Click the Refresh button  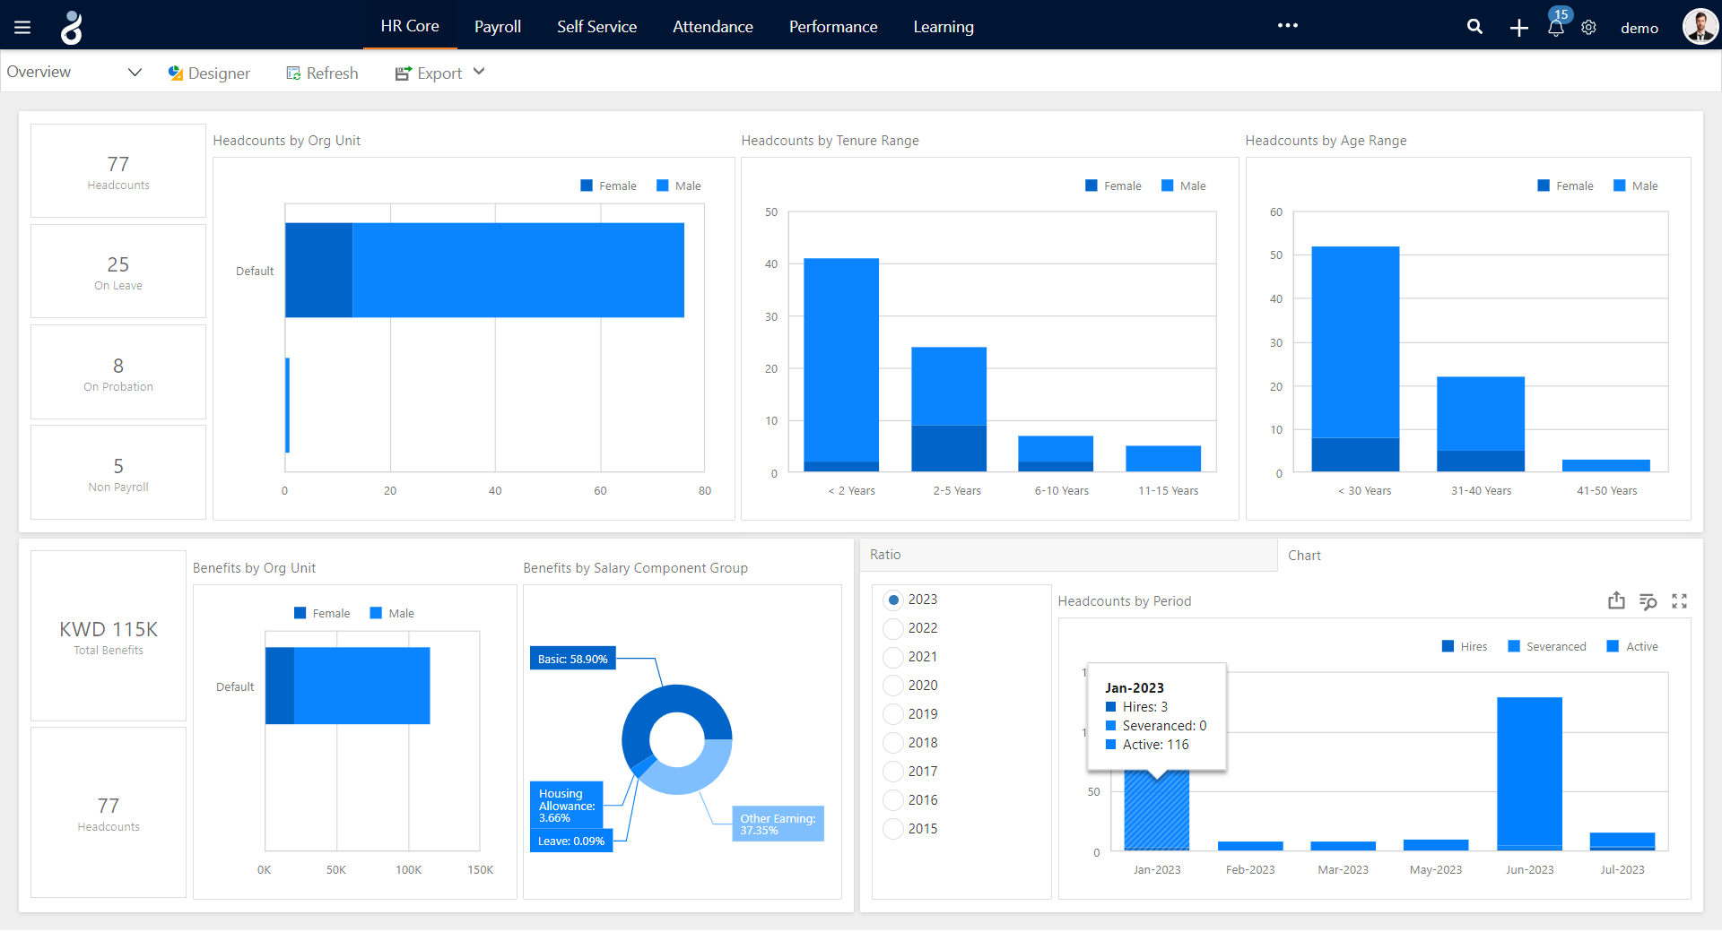pyautogui.click(x=322, y=73)
